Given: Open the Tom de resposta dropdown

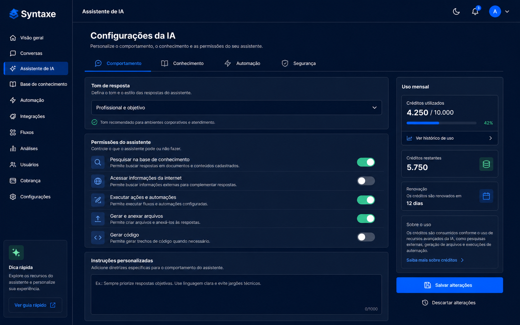Looking at the screenshot, I should (x=237, y=108).
